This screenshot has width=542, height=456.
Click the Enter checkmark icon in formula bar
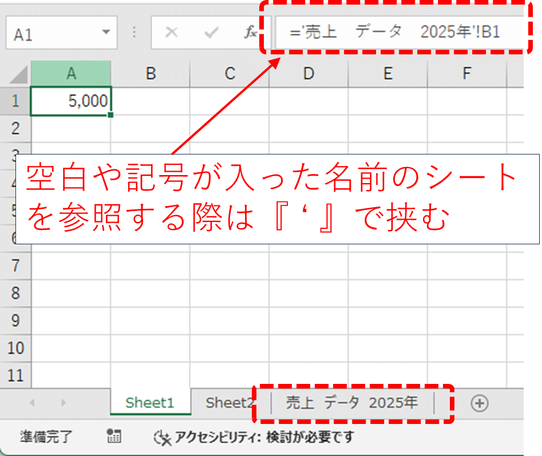[211, 33]
